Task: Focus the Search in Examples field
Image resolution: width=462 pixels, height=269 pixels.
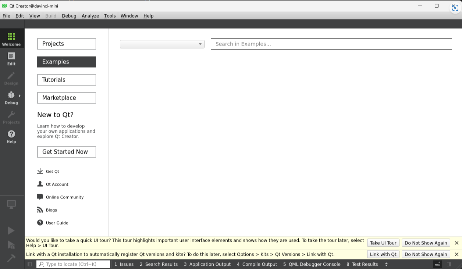Action: (331, 44)
